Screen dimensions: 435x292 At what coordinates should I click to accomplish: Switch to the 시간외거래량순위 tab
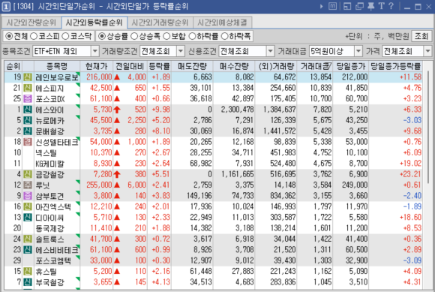point(160,23)
